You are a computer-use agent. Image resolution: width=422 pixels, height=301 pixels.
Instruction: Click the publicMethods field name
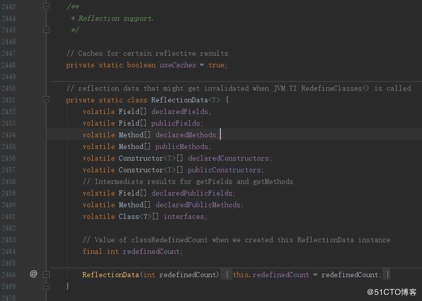click(x=182, y=146)
